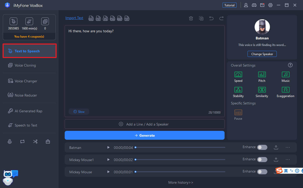Screen dimensions: 303x188
Task: Open the Speed setting
Action: coord(238,75)
